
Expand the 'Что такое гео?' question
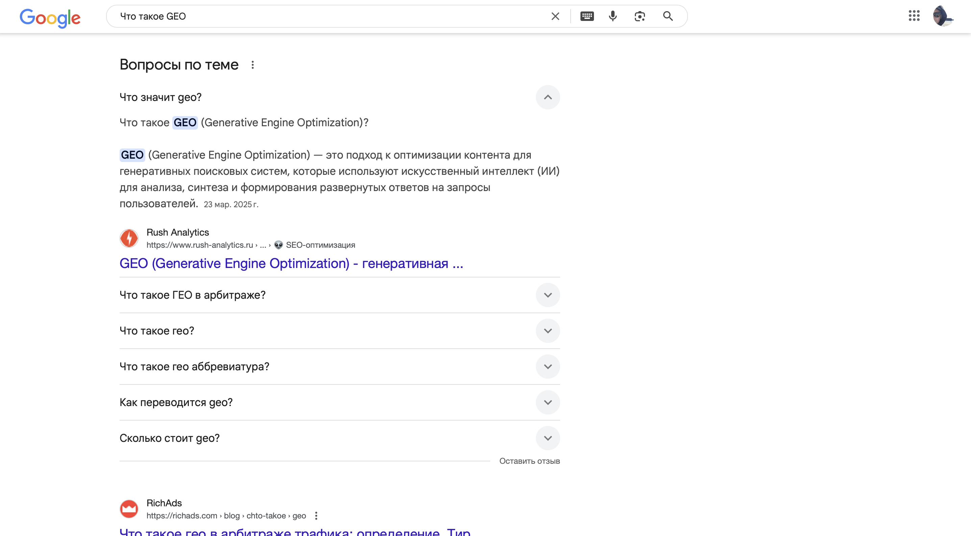click(547, 331)
